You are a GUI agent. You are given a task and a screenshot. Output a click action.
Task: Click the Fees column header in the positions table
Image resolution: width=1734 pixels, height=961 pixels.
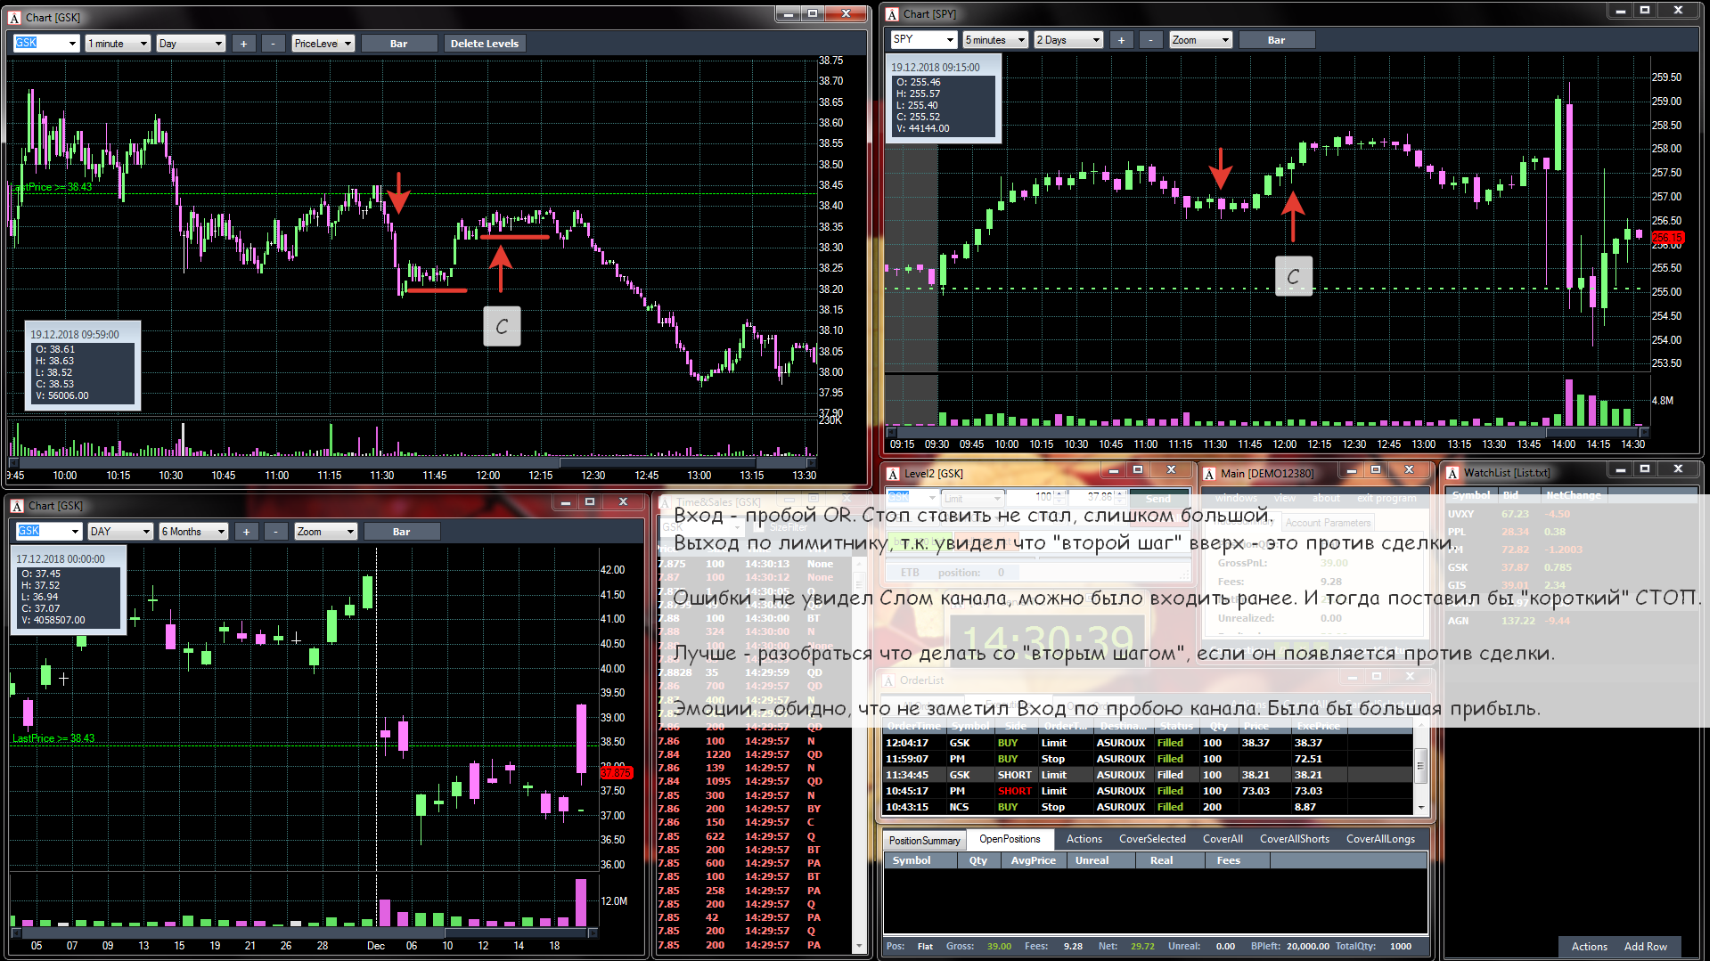(x=1238, y=860)
